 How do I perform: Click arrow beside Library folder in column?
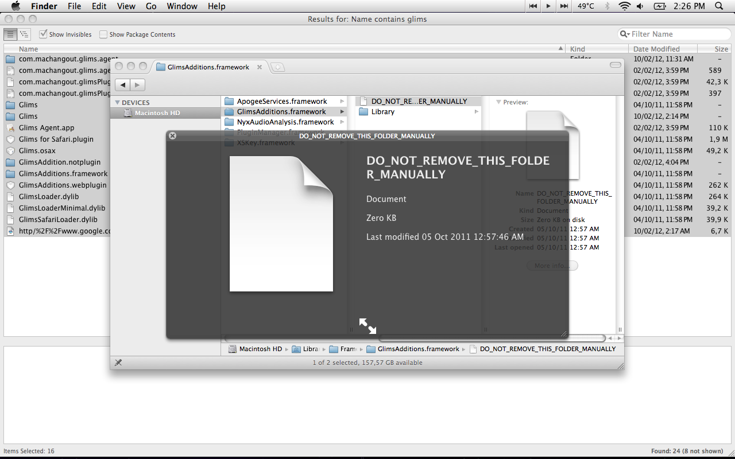pyautogui.click(x=477, y=112)
